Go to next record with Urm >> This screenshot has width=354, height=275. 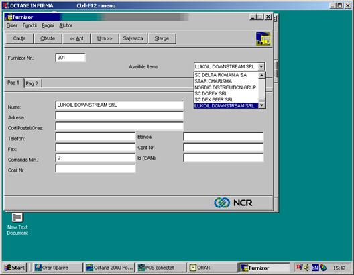pyautogui.click(x=105, y=38)
